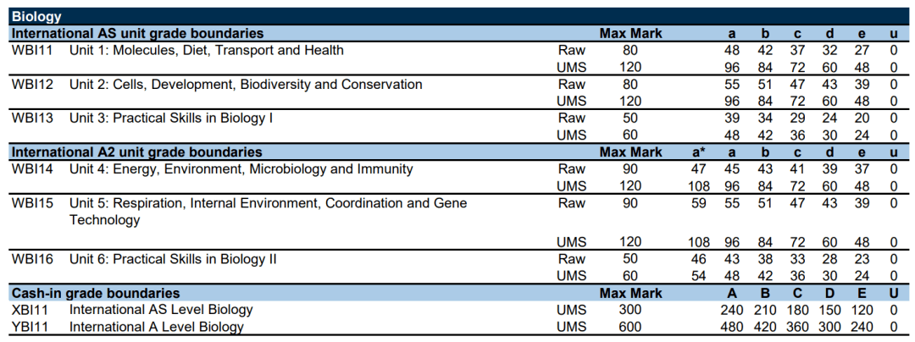Click the International A Level Biology row label
This screenshot has height=342, width=915.
(x=156, y=327)
